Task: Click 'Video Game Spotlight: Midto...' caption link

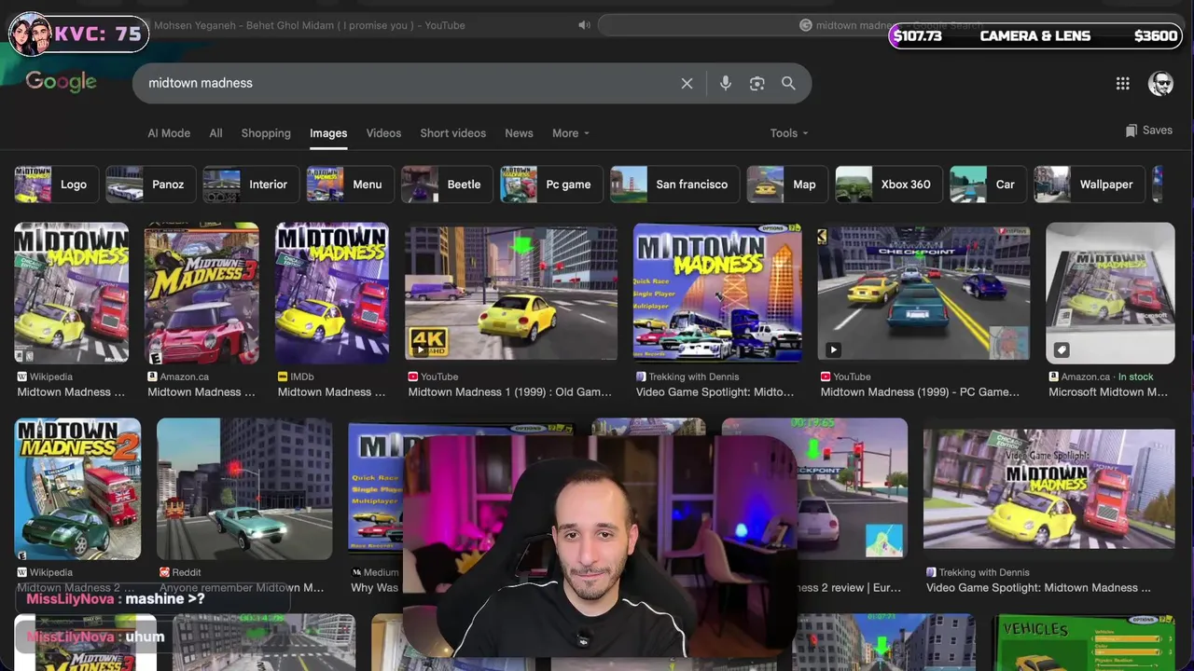Action: point(715,392)
